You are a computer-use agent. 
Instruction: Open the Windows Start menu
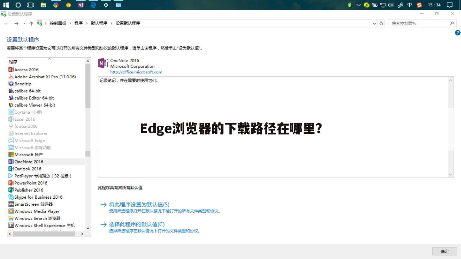[x=6, y=5]
